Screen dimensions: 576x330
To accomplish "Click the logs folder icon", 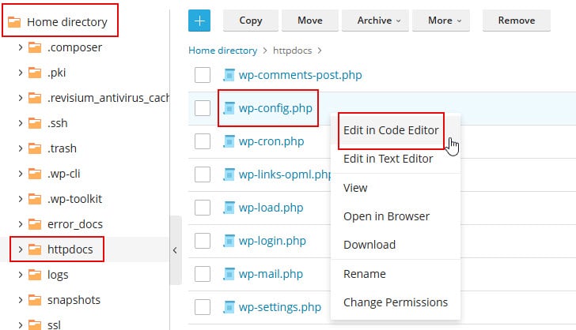I will click(x=35, y=275).
